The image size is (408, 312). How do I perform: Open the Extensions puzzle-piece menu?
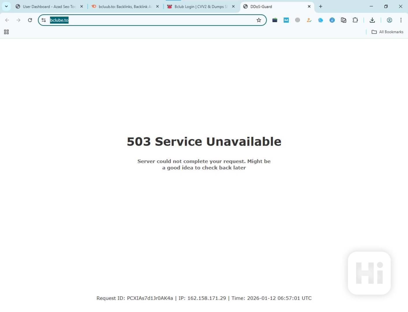click(x=355, y=20)
